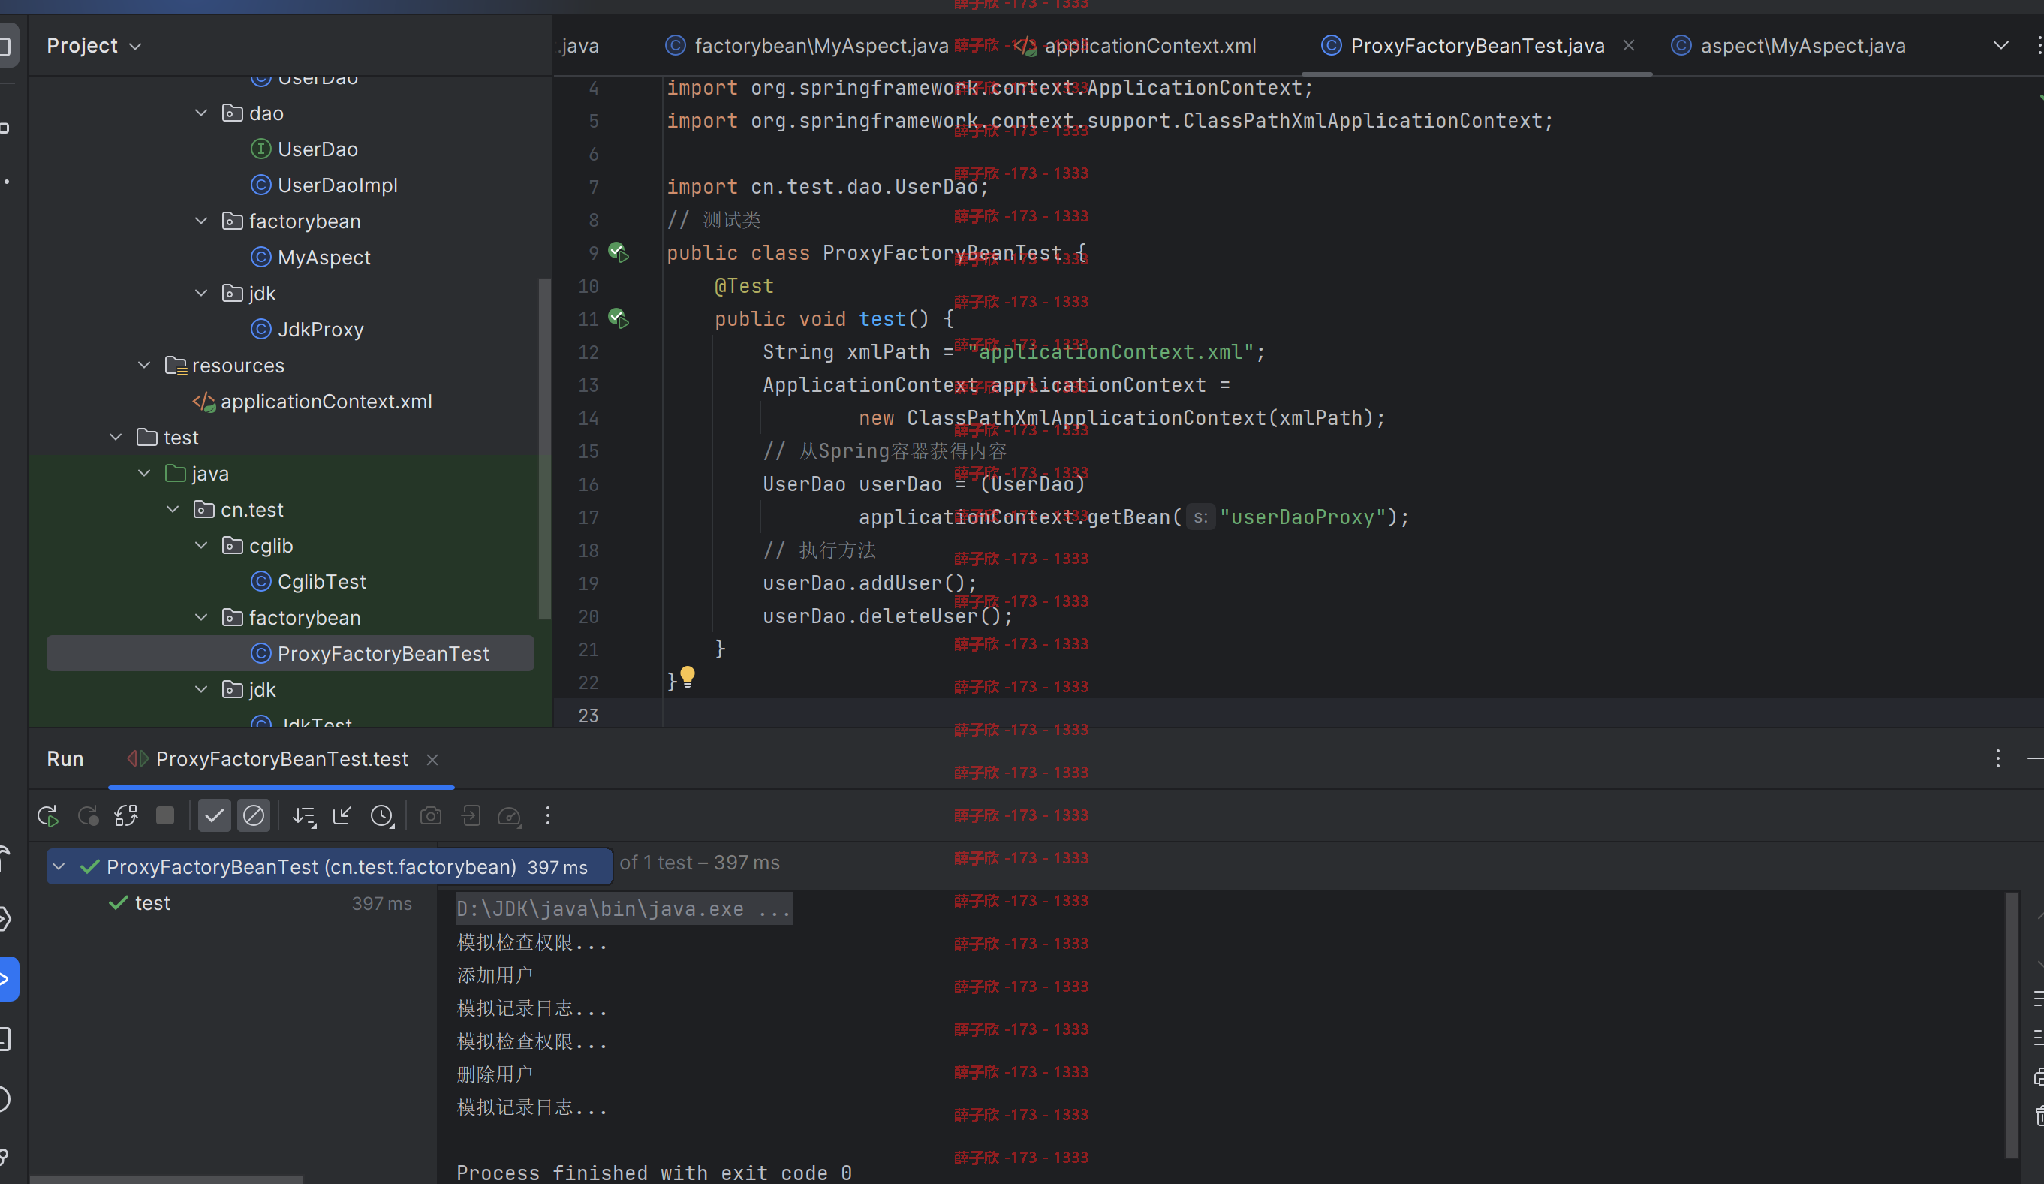Collapse the test java folder
This screenshot has width=2044, height=1184.
click(144, 473)
